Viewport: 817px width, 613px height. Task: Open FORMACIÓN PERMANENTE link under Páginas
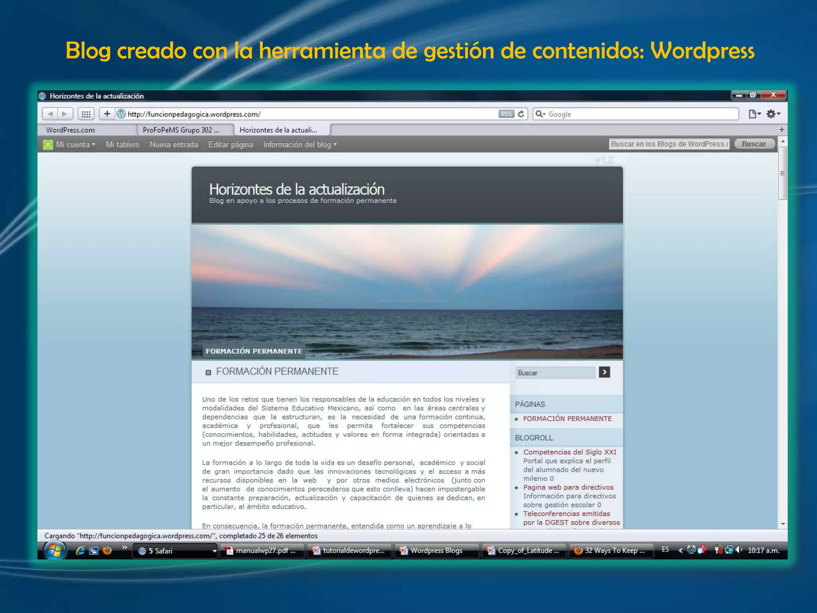(567, 419)
